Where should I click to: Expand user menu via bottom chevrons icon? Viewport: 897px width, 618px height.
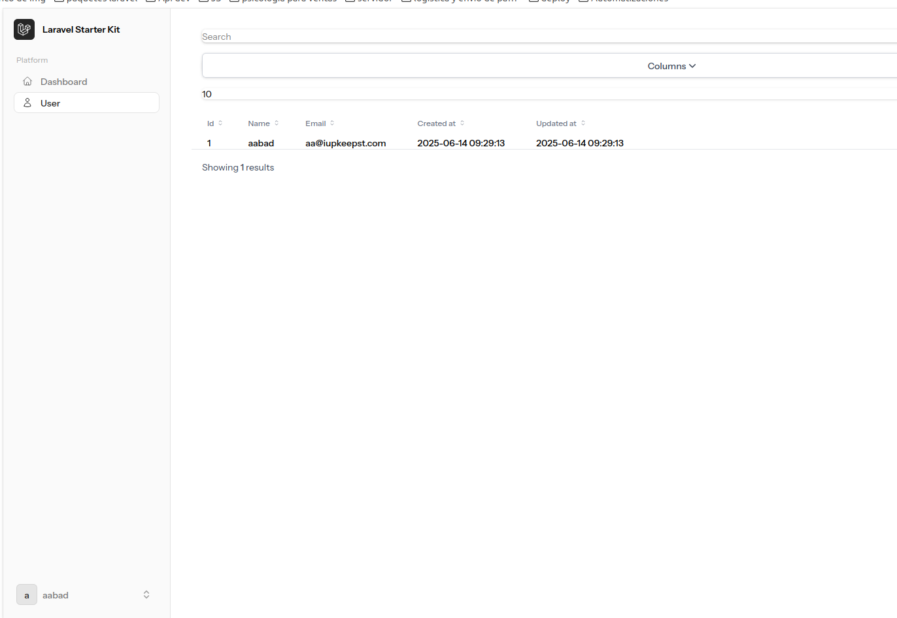[146, 594]
